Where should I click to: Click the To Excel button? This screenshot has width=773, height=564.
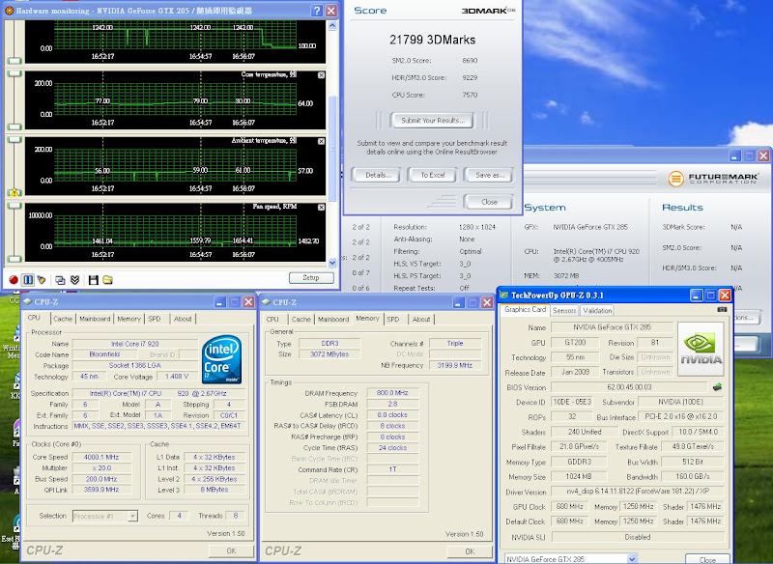pos(431,175)
